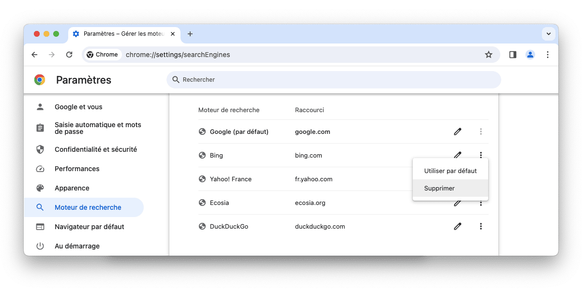This screenshot has height=291, width=584.
Task: Open a new tab with plus button
Action: coord(190,34)
